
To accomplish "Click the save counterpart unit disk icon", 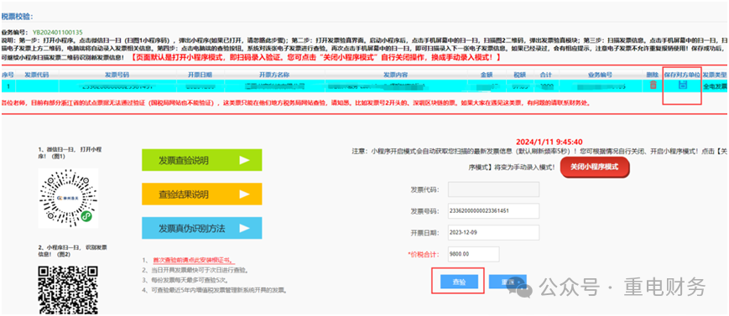I will [683, 85].
